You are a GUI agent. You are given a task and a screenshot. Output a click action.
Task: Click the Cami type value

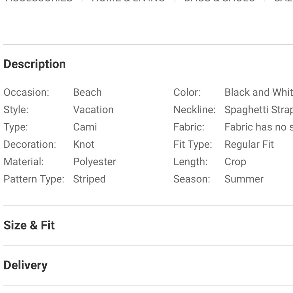[x=85, y=127]
